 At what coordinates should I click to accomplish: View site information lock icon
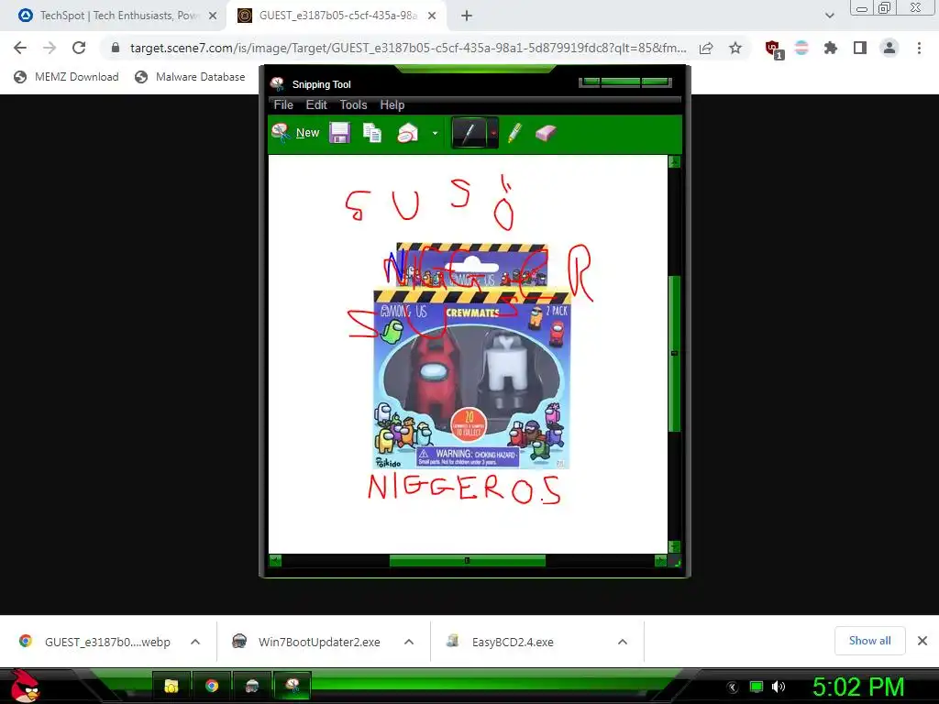pos(116,48)
